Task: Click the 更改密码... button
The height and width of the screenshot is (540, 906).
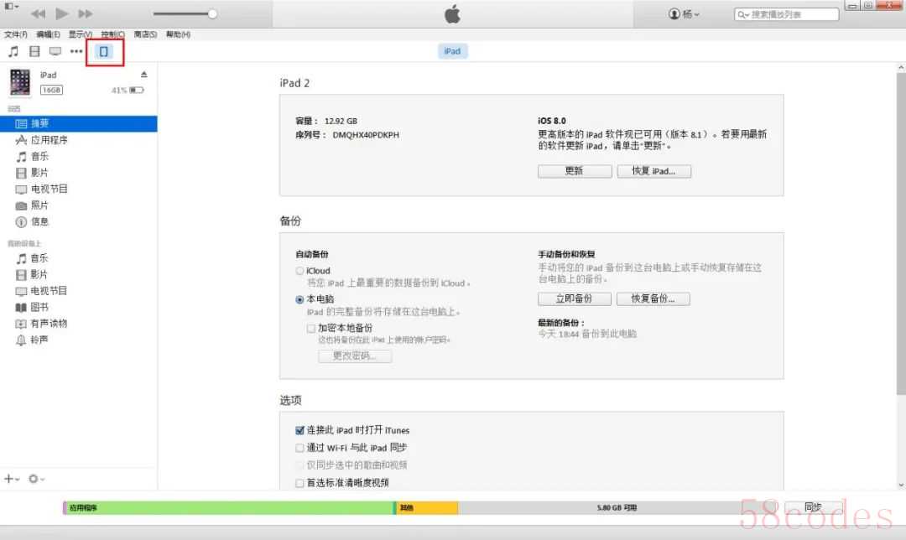Action: pos(355,356)
